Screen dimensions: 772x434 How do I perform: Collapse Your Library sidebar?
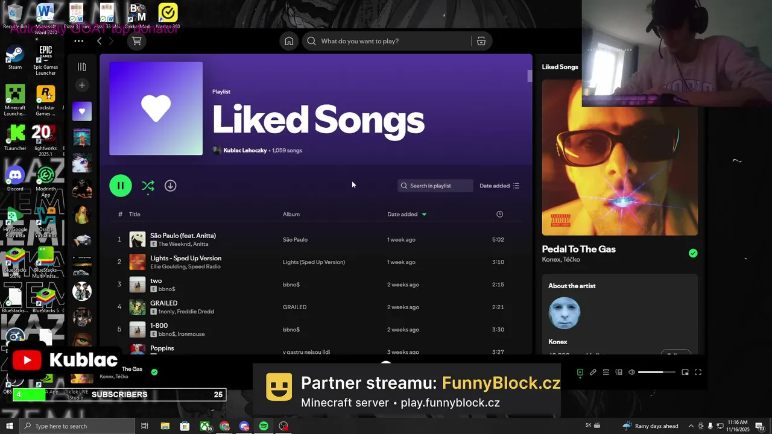82,67
